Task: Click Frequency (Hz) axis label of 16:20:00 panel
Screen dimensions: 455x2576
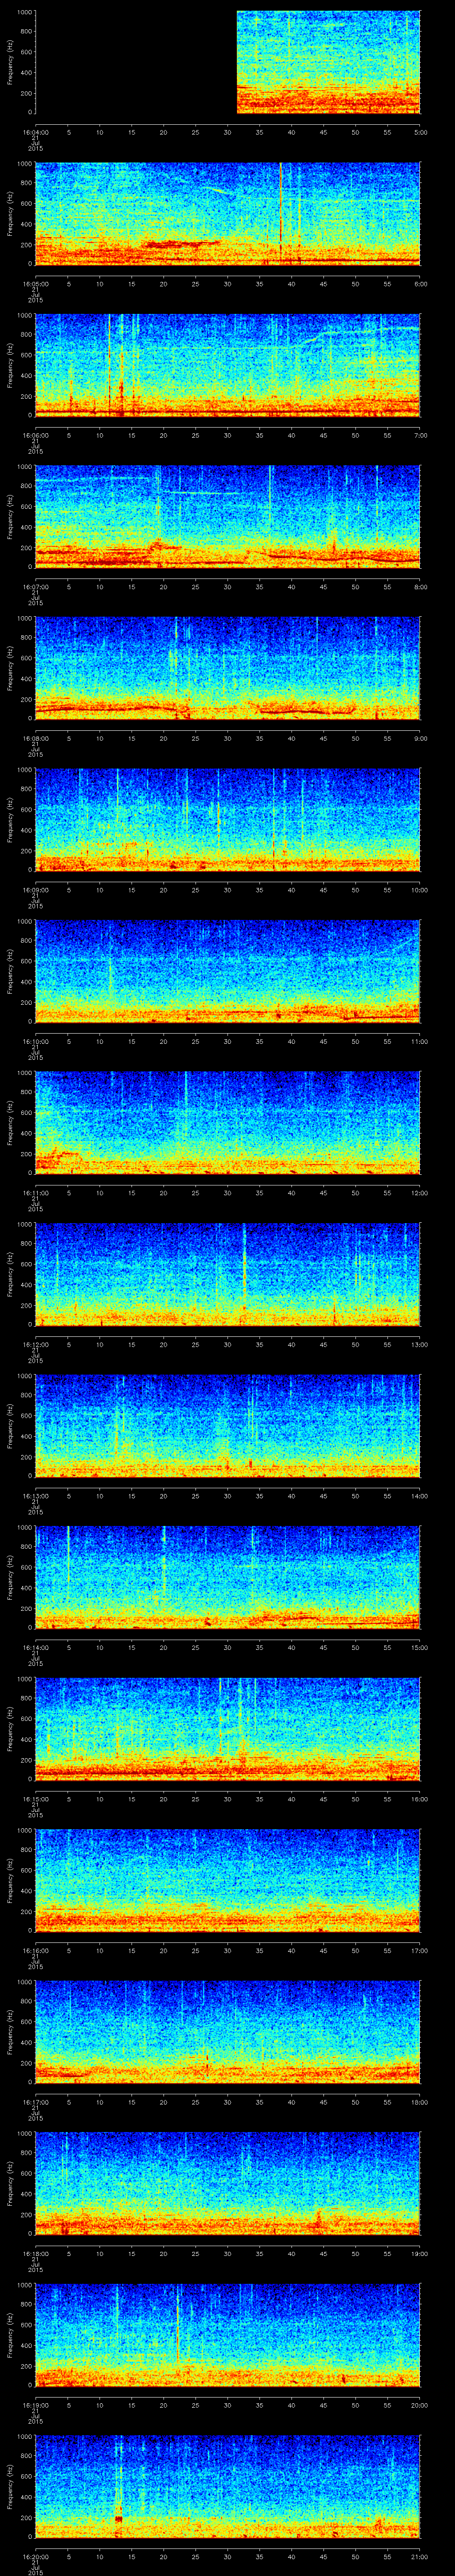Action: (x=10, y=2486)
